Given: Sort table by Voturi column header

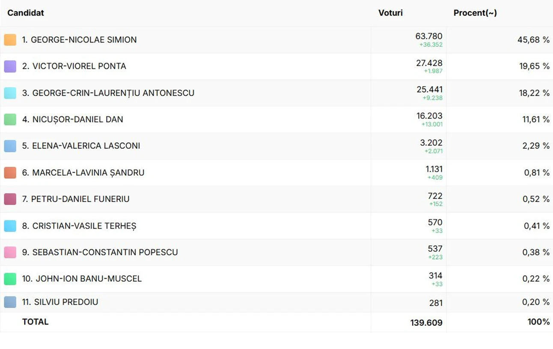Looking at the screenshot, I should (x=390, y=13).
